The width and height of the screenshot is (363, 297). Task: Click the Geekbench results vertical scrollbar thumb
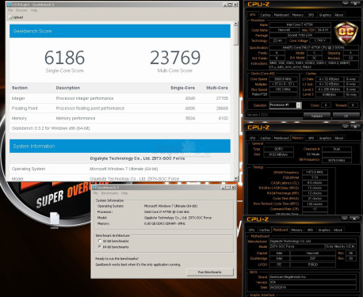pyautogui.click(x=235, y=36)
